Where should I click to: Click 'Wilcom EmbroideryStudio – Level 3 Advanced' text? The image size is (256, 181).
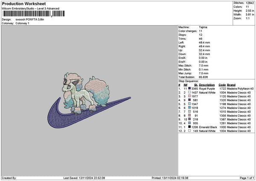[31, 9]
